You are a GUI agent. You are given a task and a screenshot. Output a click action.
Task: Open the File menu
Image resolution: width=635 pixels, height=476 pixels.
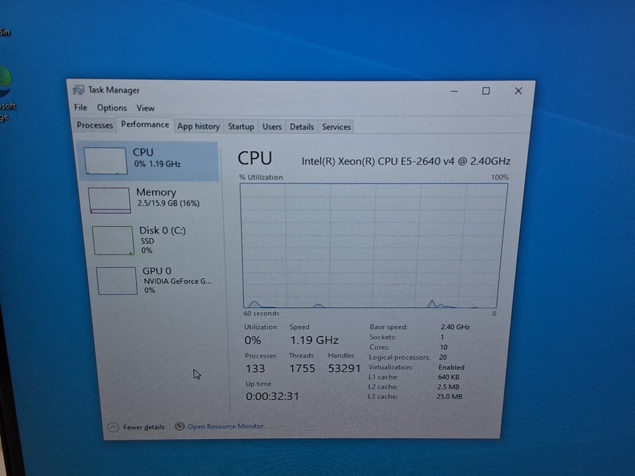tap(81, 108)
